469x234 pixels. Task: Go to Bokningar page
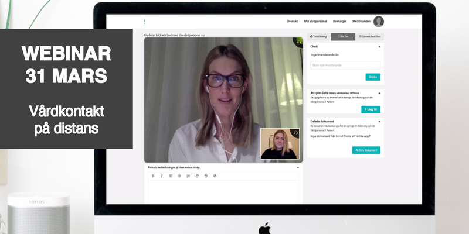[339, 22]
